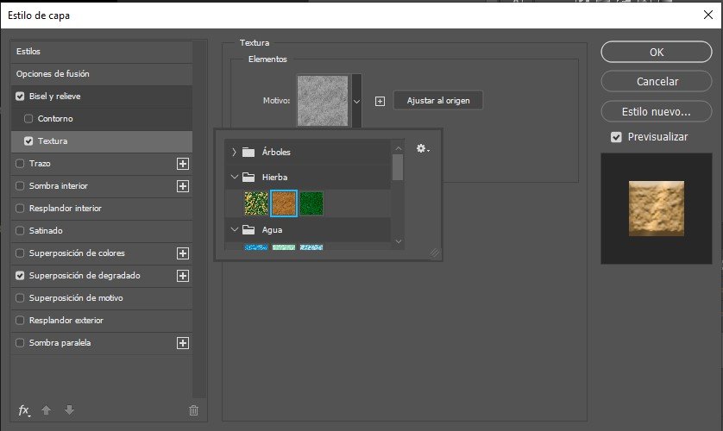Enable the Contorno checkbox
The height and width of the screenshot is (431, 723).
(29, 119)
